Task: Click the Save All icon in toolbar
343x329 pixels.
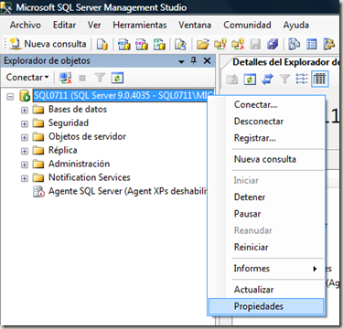Action: pyautogui.click(x=273, y=45)
